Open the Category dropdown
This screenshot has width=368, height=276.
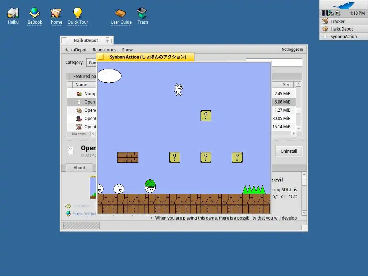click(92, 63)
